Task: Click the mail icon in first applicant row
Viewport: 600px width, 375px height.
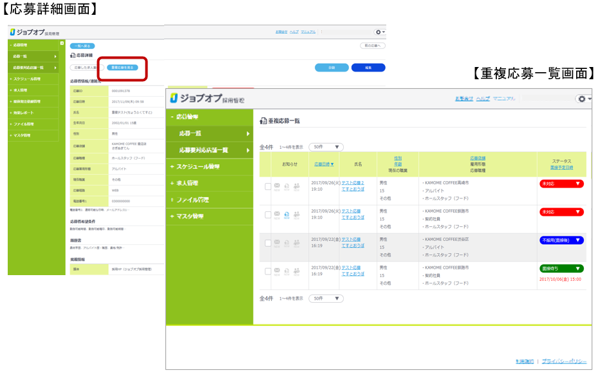Action: pos(277,186)
